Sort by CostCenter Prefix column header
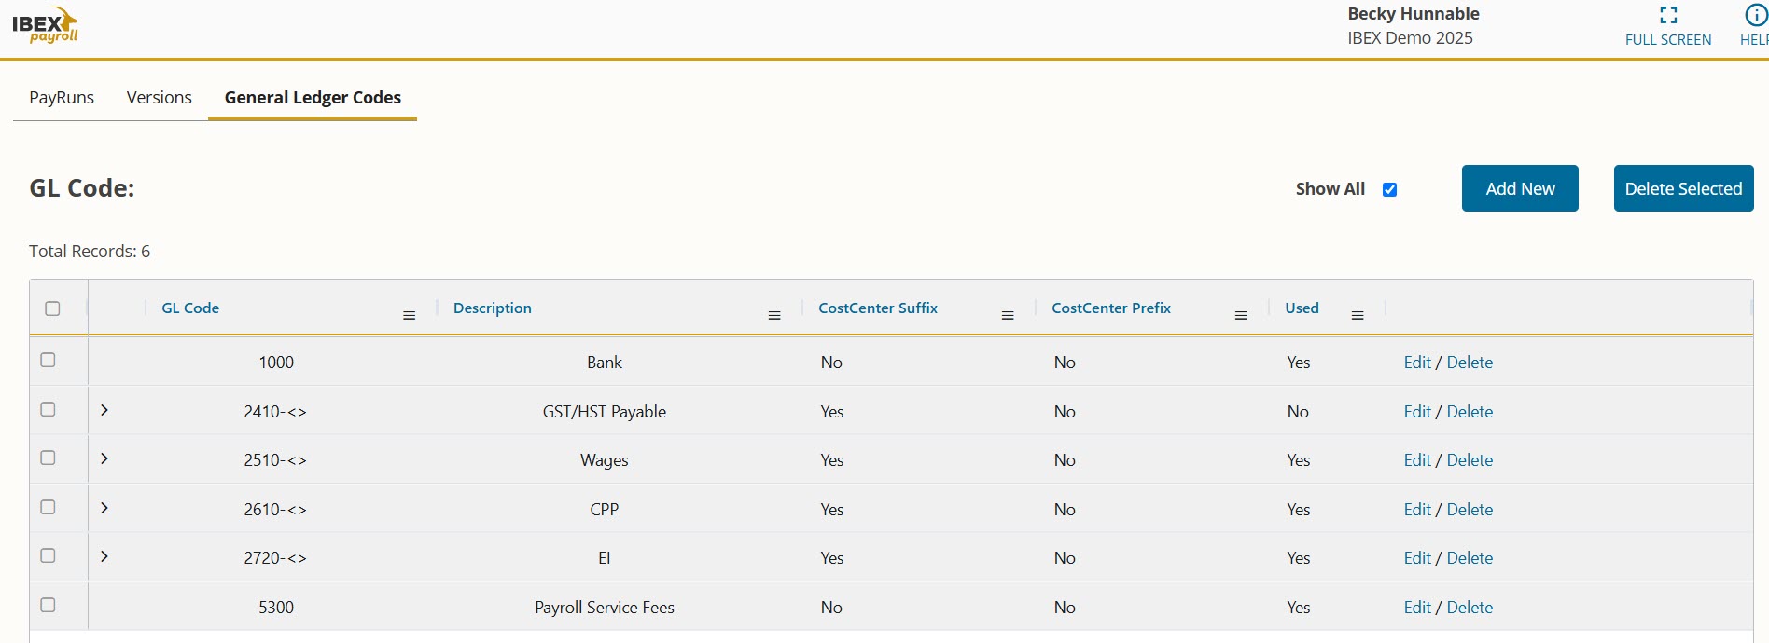The width and height of the screenshot is (1769, 643). pyautogui.click(x=1110, y=308)
